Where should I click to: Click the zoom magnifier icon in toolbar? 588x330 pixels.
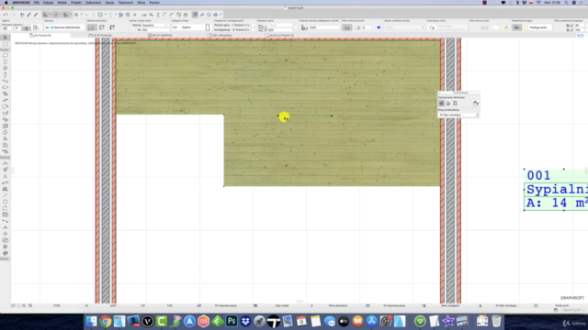[151, 15]
